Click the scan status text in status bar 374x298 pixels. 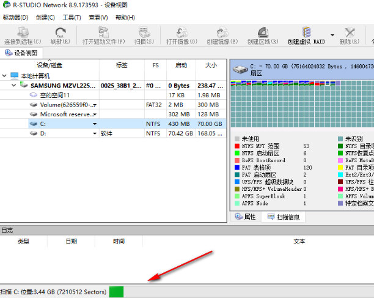click(53, 291)
